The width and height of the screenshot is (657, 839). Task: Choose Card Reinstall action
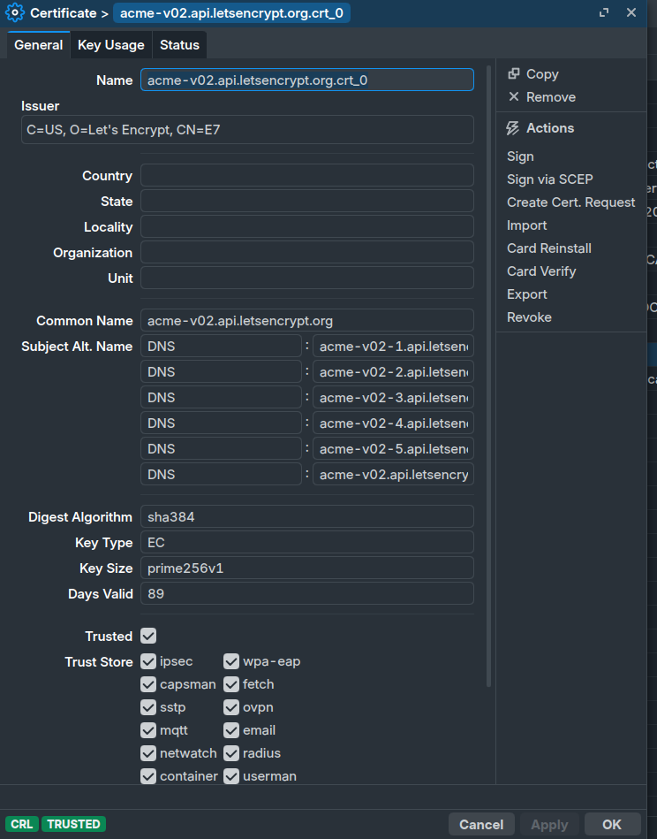[x=549, y=248]
